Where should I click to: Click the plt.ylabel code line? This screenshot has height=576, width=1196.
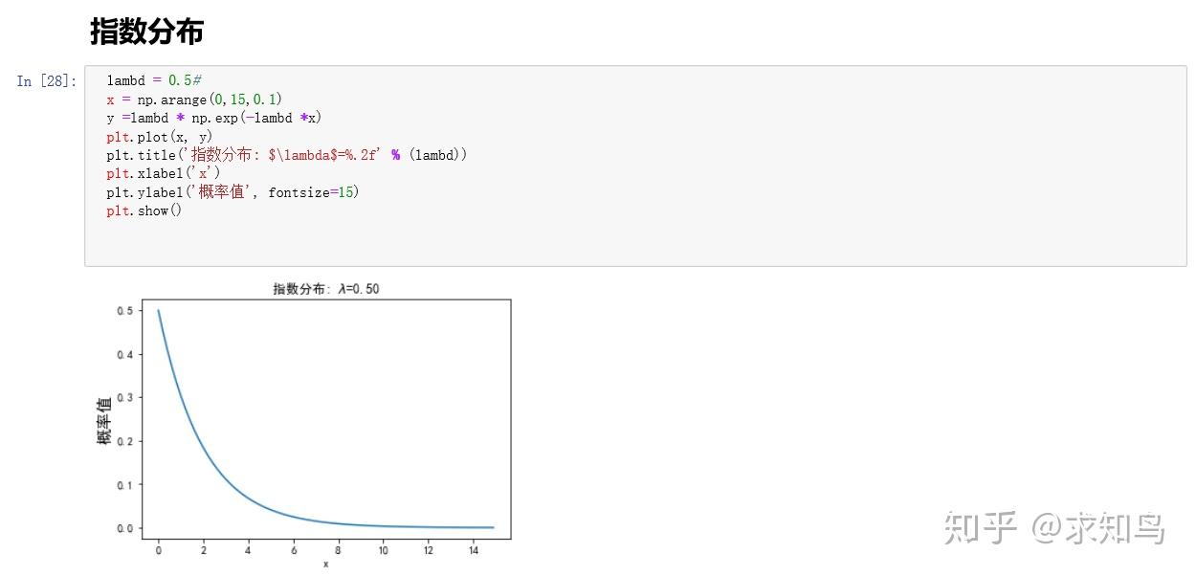coord(232,192)
